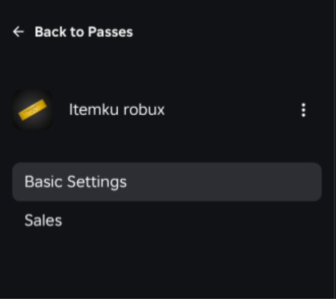Click the golden pass image
The height and width of the screenshot is (299, 336).
(32, 110)
